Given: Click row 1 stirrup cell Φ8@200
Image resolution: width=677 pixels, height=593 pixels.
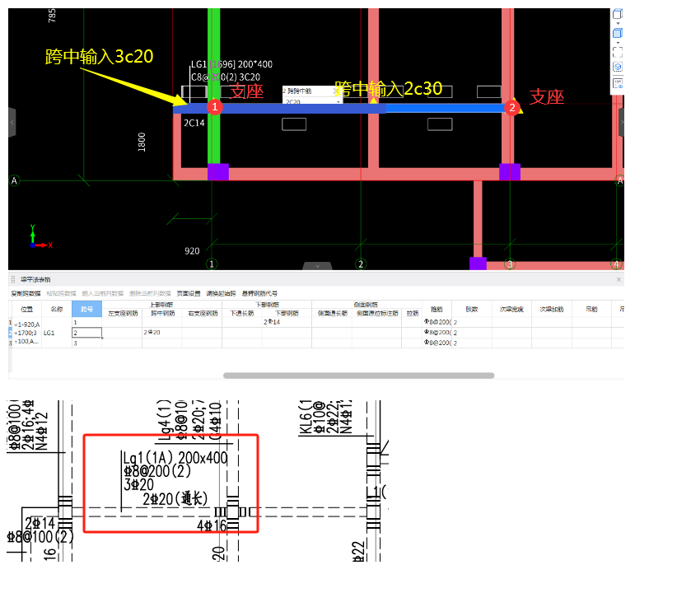Looking at the screenshot, I should click(x=437, y=322).
